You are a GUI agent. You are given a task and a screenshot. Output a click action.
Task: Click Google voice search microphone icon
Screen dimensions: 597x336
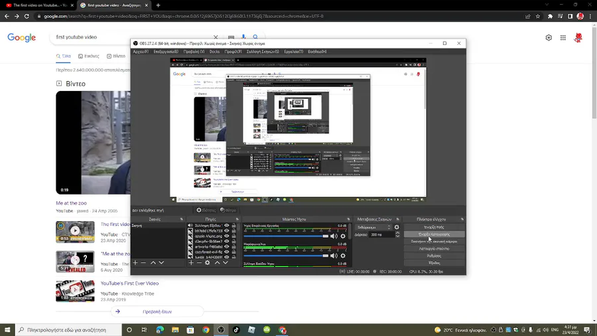[x=243, y=37]
